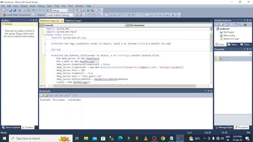
Task: Start debugging with the green play icon
Action: [47, 11]
